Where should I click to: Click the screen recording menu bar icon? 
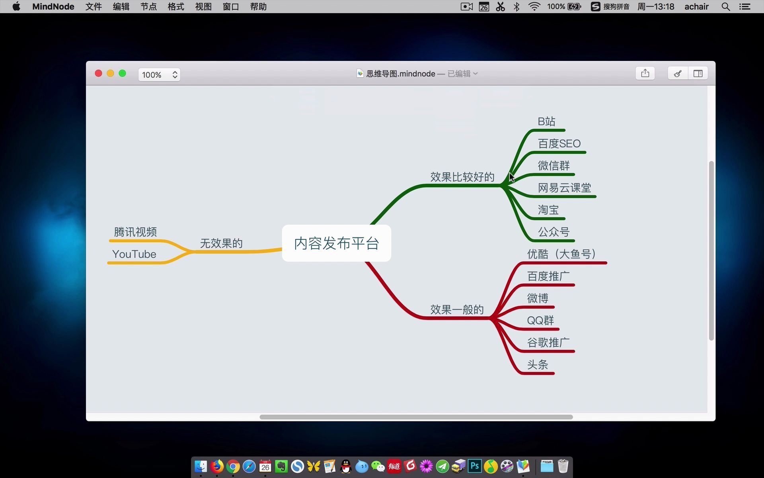point(466,6)
